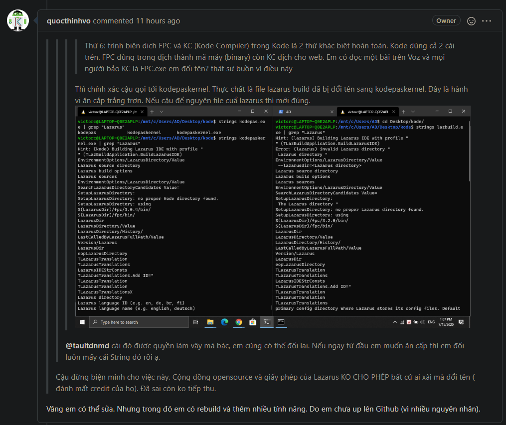Open the notification center icon
The height and width of the screenshot is (425, 506).
point(461,322)
